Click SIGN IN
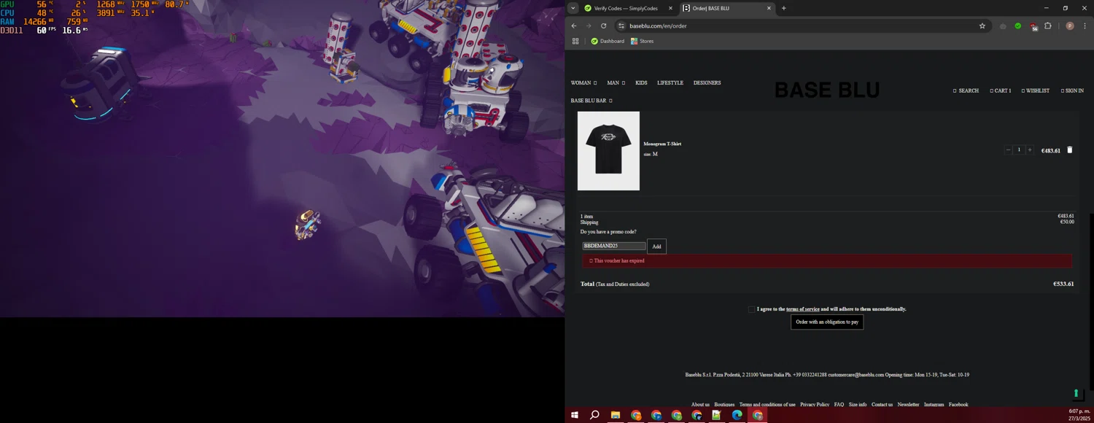This screenshot has width=1094, height=423. coord(1072,90)
